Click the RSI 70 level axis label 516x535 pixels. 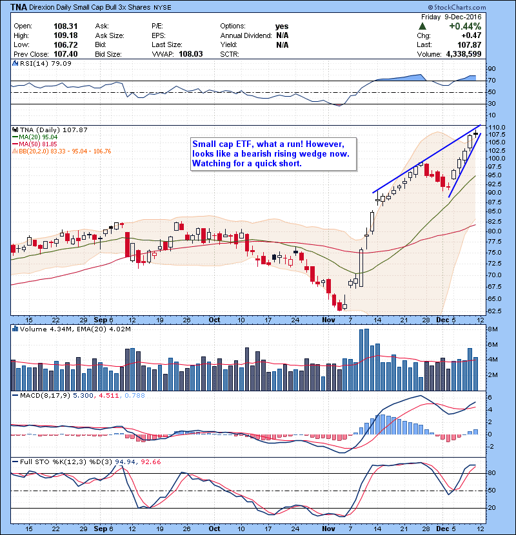coord(491,81)
